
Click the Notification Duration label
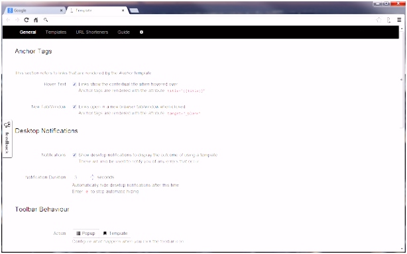coord(46,177)
